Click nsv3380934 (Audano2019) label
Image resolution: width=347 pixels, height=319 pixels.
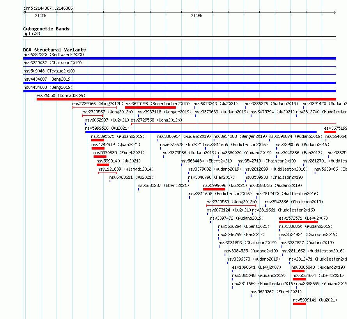coord(184,136)
